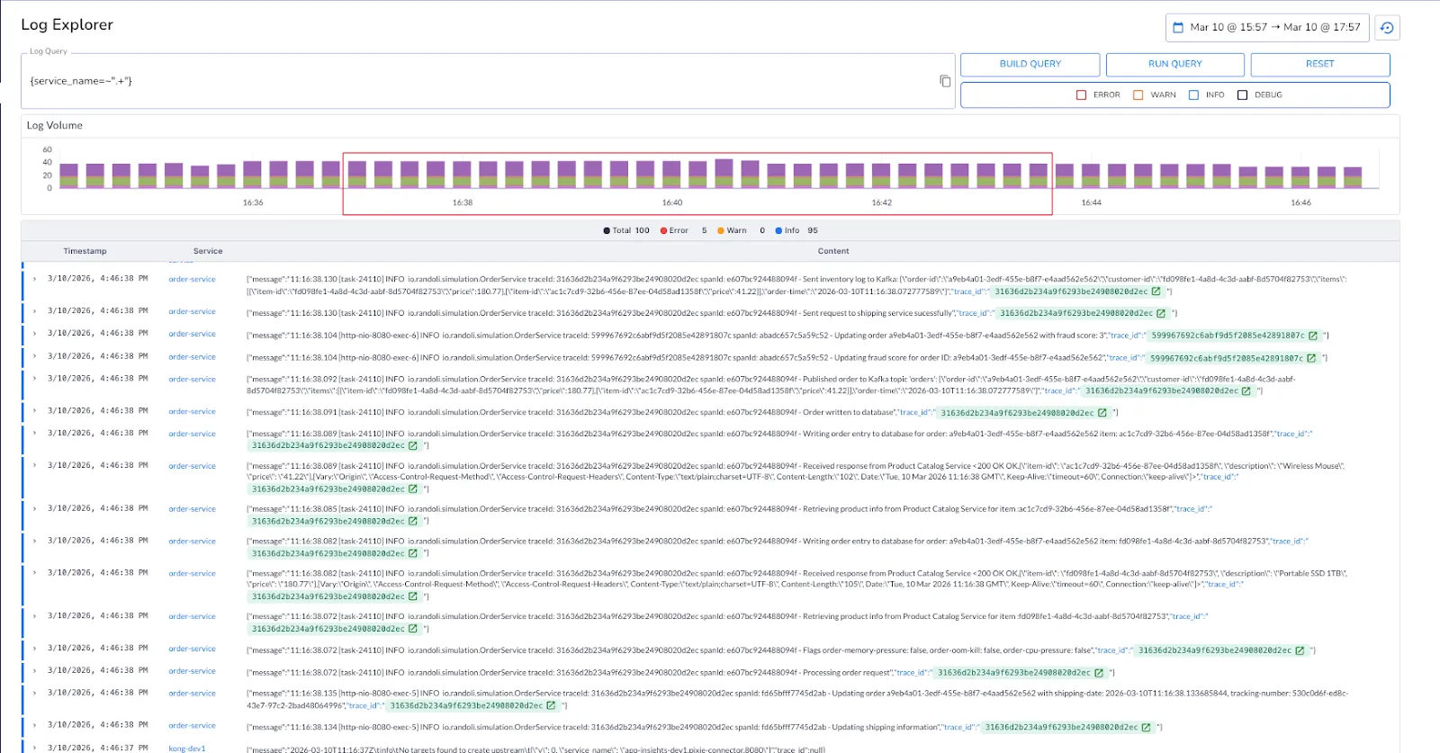Open trace link for Order written to database
The height and width of the screenshot is (753, 1440).
[x=1102, y=413]
